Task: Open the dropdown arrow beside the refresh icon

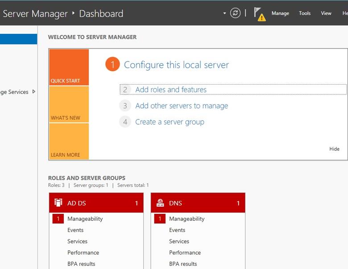Action: (x=224, y=13)
